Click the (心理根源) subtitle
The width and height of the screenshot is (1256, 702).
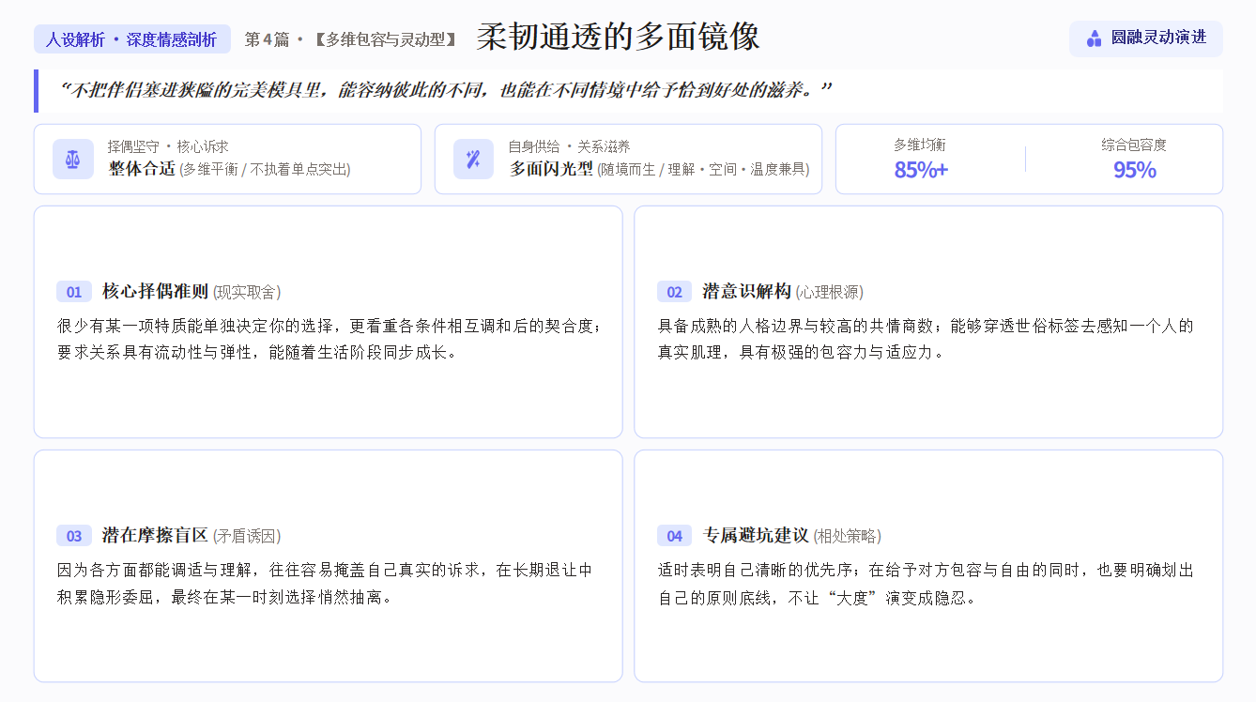[x=830, y=292]
